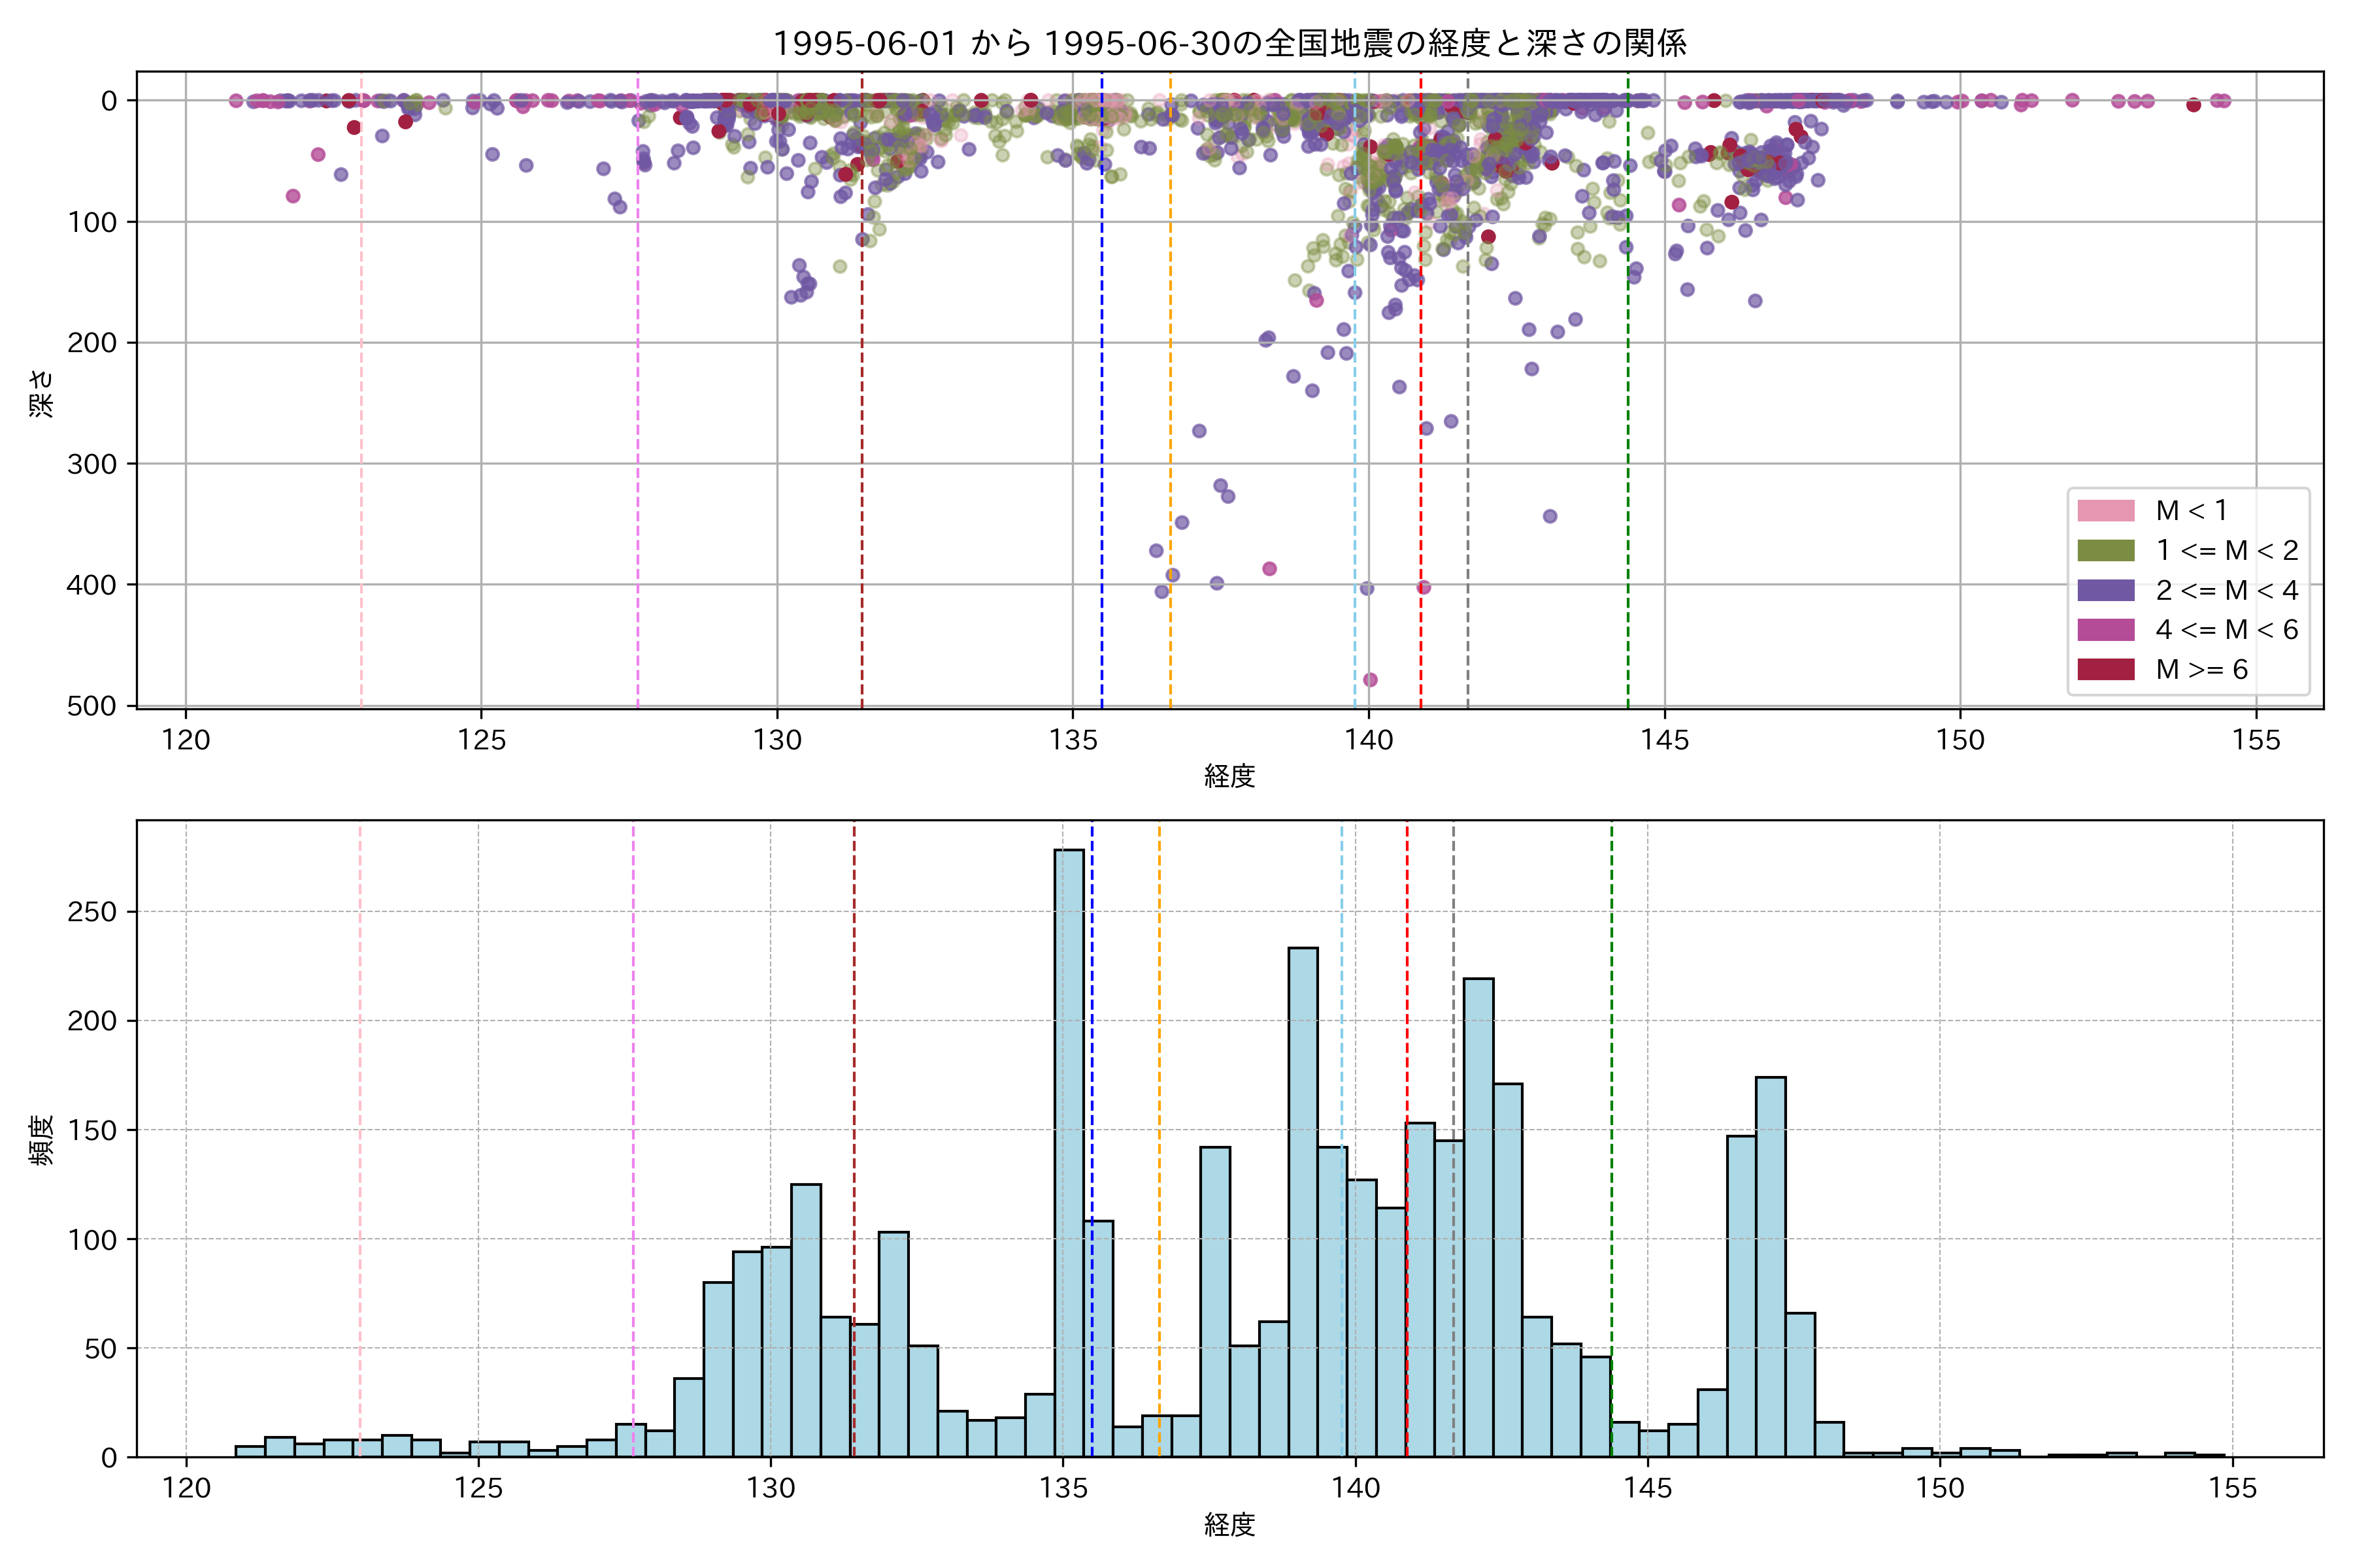2353x1568 pixels.
Task: Click the dark red M >= 6 legend swatch
Action: click(2106, 669)
